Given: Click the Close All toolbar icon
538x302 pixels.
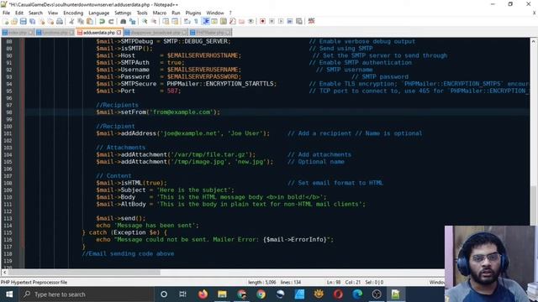Looking at the screenshot, I should pyautogui.click(x=50, y=21).
